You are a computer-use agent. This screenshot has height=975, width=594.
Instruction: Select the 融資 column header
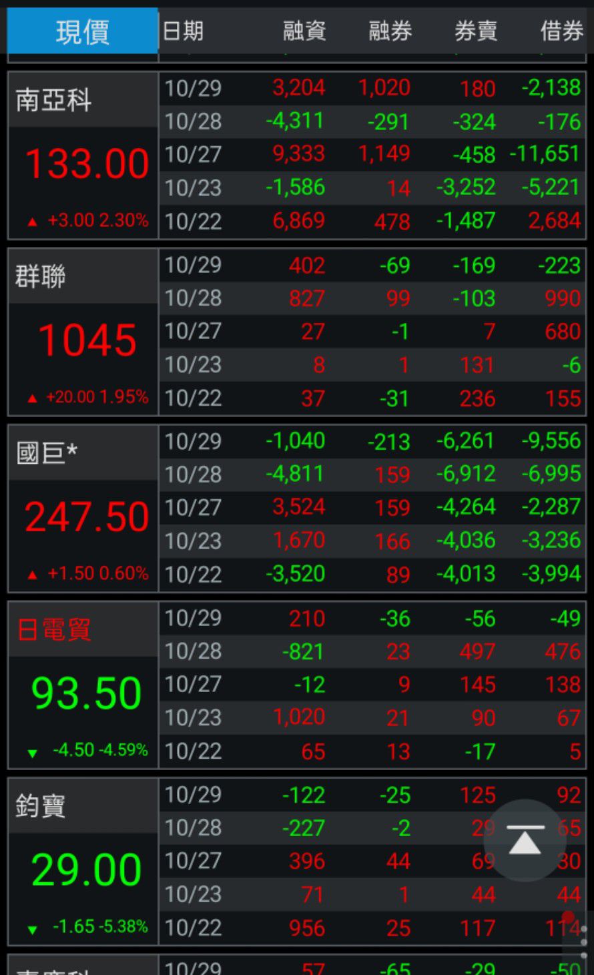pos(304,31)
